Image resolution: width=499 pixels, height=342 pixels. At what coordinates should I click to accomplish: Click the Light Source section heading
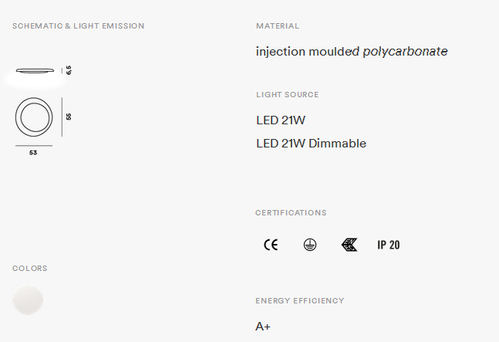[287, 95]
